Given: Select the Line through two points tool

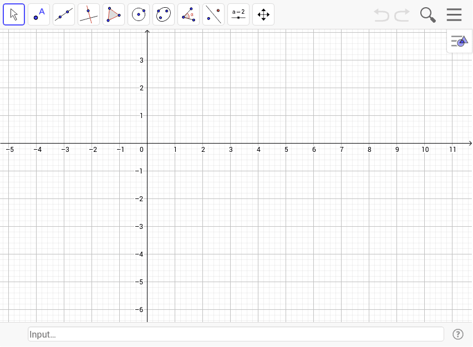Looking at the screenshot, I should click(x=64, y=14).
